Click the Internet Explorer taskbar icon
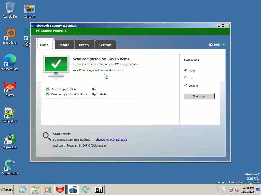261x195 pixels. coord(22,189)
